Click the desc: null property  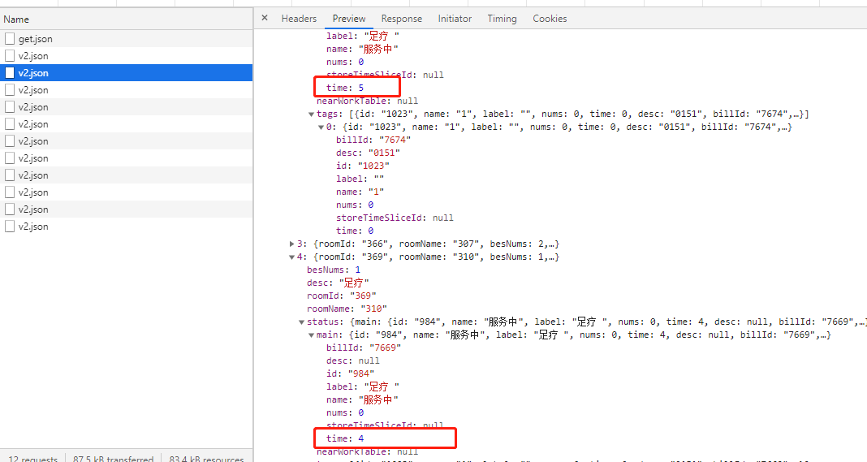coord(353,361)
